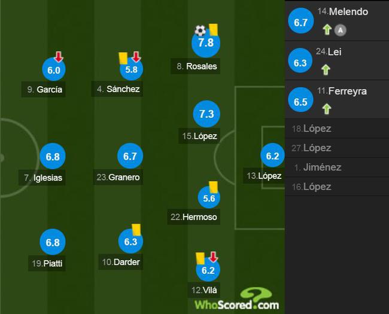Select the 7.3 rating of 15. López
Screen dimensions: 389x314
pyautogui.click(x=206, y=114)
